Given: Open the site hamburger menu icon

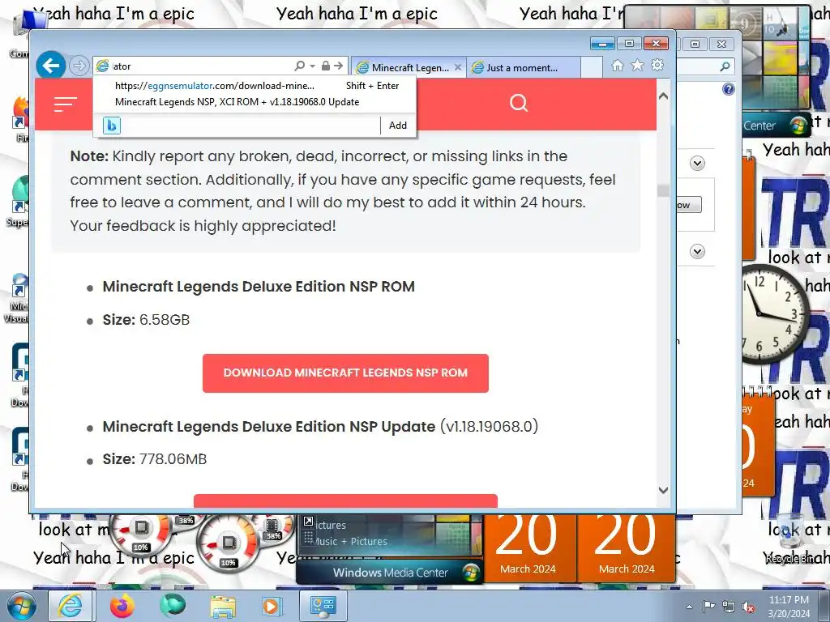Looking at the screenshot, I should click(x=66, y=104).
